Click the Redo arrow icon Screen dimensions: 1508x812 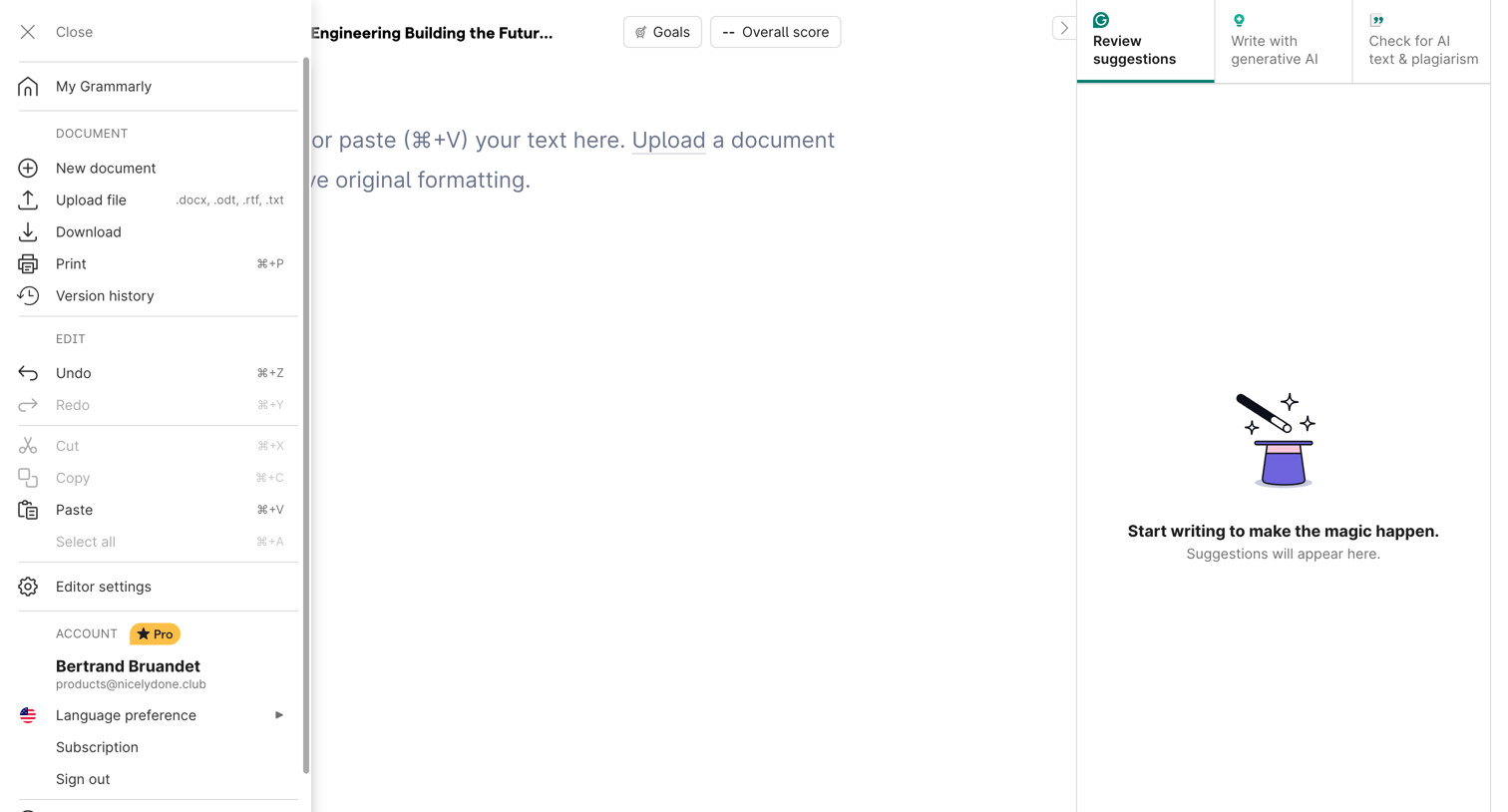28,405
